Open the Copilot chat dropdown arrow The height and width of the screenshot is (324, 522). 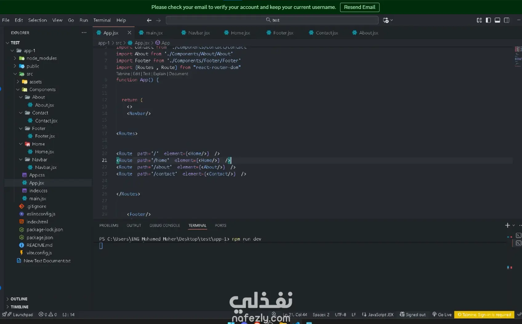[391, 20]
